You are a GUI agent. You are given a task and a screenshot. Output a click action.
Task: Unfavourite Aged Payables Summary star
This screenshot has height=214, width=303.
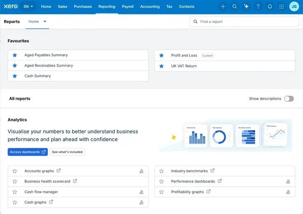[15, 55]
